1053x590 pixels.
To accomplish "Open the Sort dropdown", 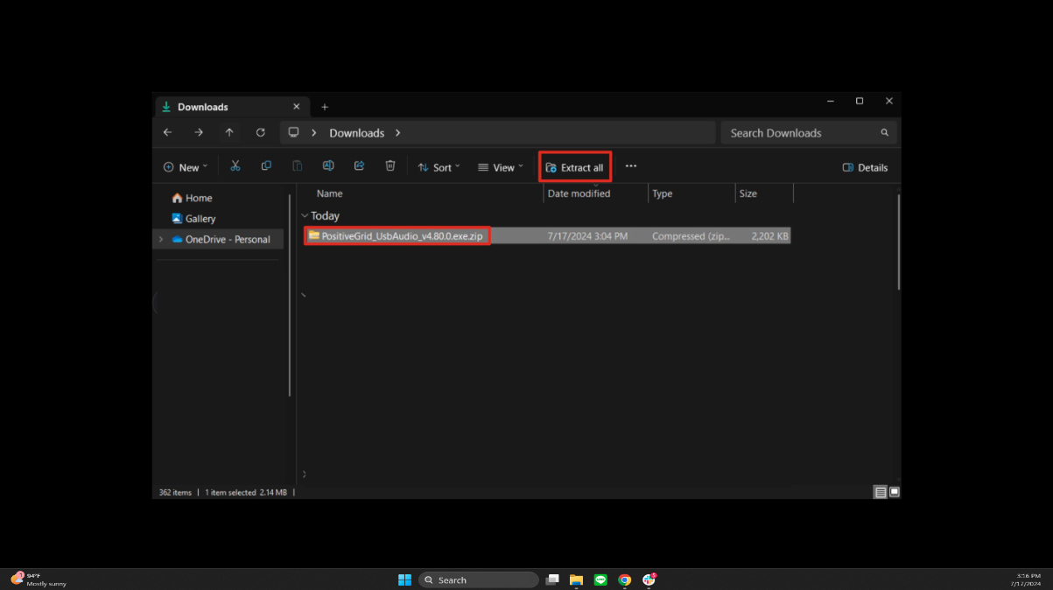I will tap(439, 167).
